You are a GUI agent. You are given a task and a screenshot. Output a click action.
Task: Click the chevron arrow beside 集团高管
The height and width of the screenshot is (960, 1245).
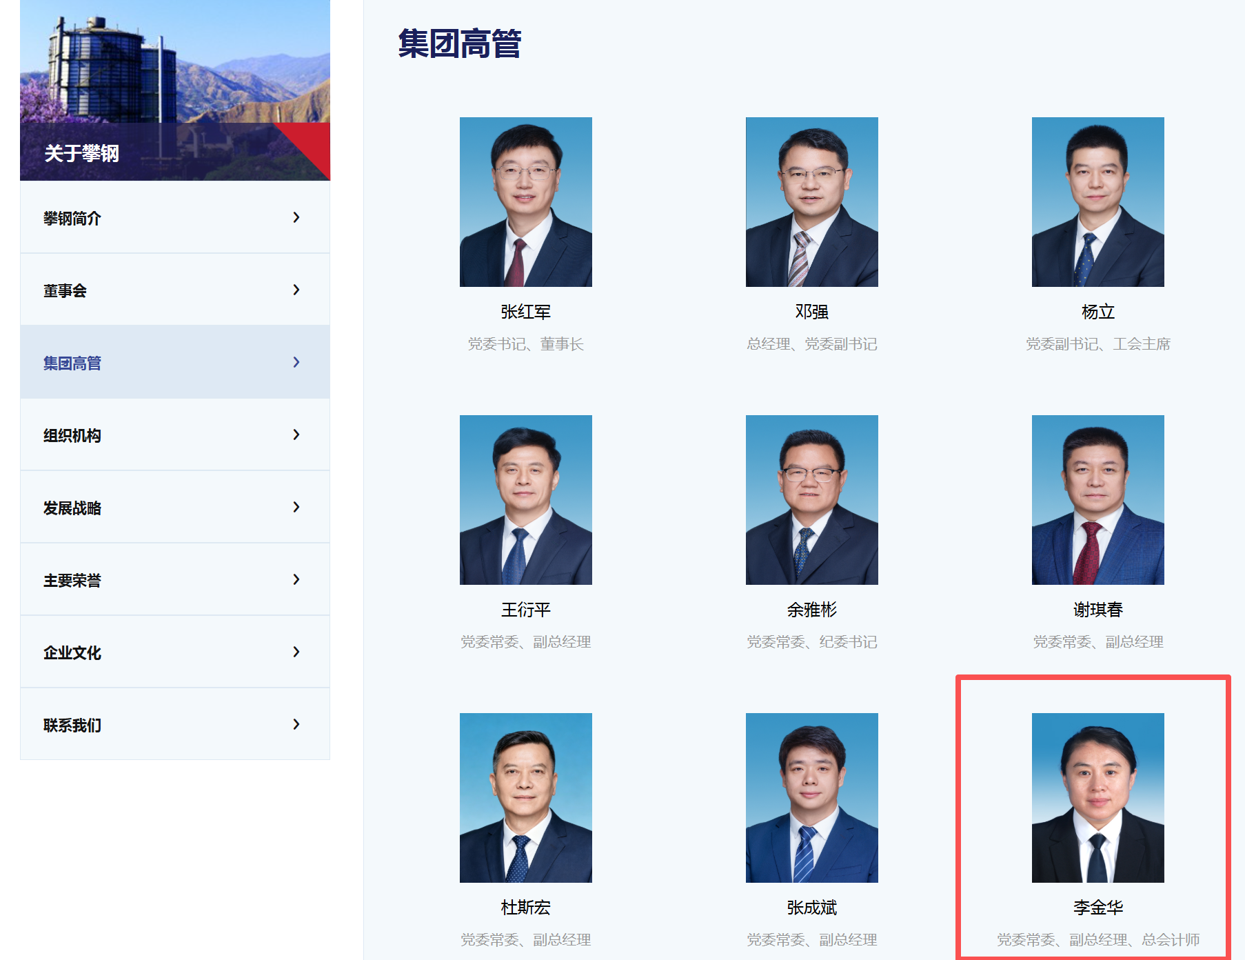pyautogui.click(x=296, y=362)
